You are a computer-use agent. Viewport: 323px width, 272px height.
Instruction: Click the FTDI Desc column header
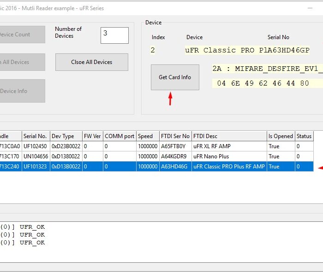coord(229,136)
